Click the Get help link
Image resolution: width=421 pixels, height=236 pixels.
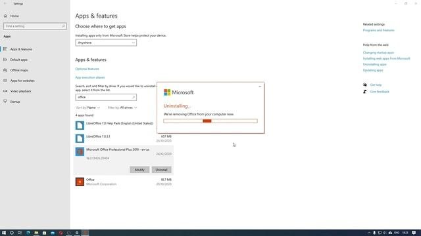tap(376, 85)
